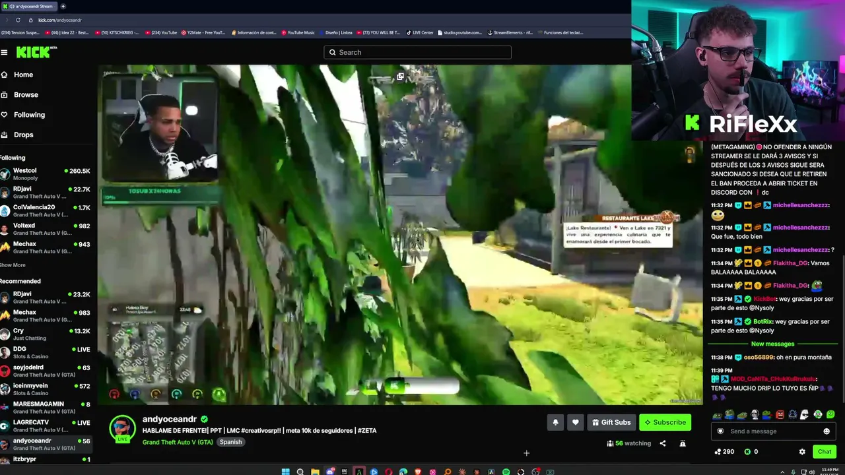Image resolution: width=845 pixels, height=475 pixels.
Task: Follow channel with heart button
Action: tap(576, 422)
